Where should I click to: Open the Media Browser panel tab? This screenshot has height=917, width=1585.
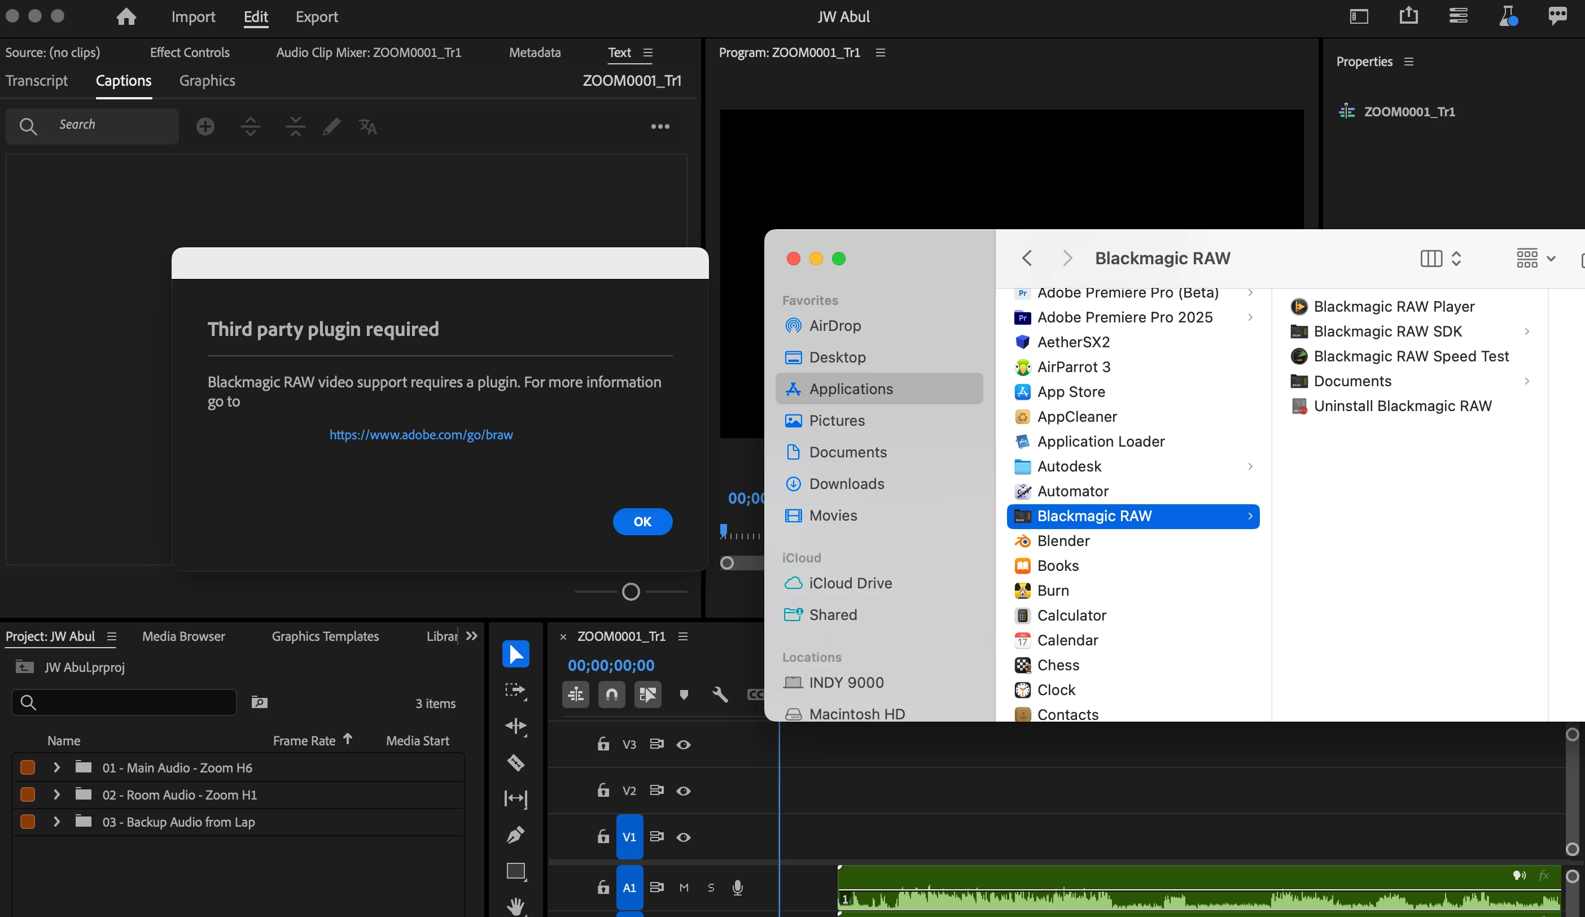tap(183, 636)
